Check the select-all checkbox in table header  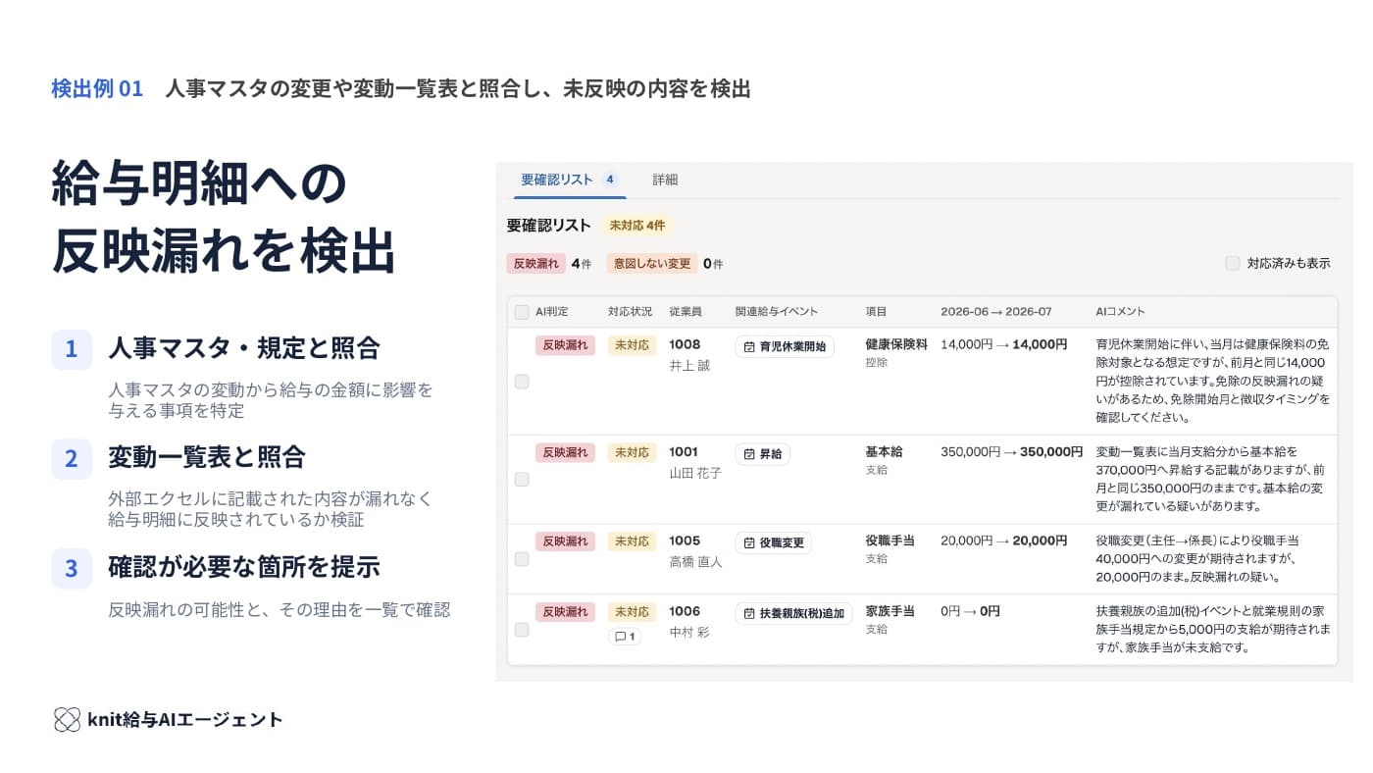(522, 312)
